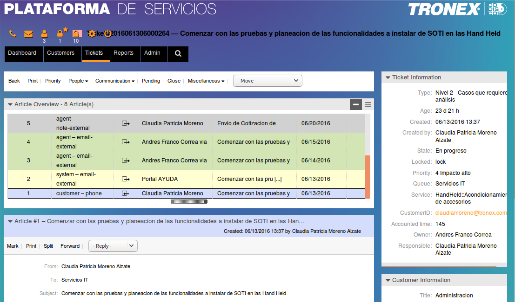The width and height of the screenshot is (515, 302).
Task: Open the Move queue dropdown
Action: 268,81
